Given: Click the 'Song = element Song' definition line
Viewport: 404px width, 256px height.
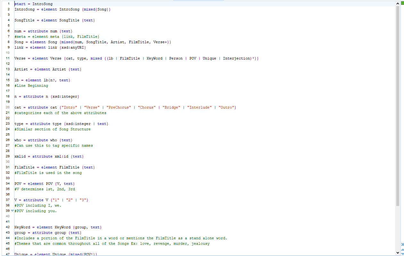Looking at the screenshot, I should pos(93,42).
